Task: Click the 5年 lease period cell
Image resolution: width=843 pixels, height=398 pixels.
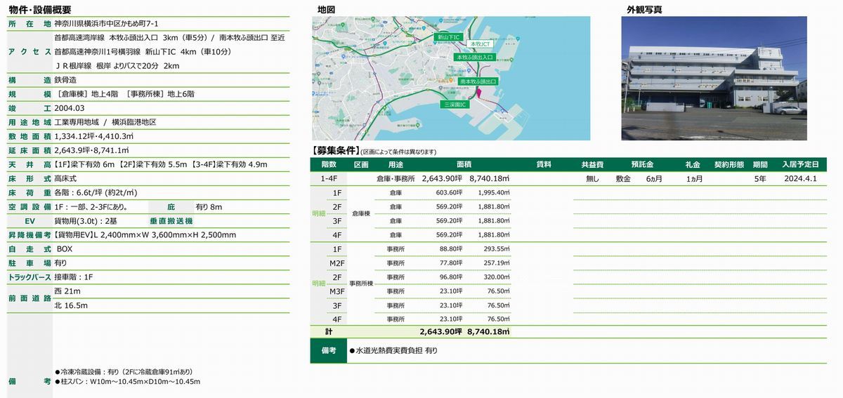Action: point(760,179)
